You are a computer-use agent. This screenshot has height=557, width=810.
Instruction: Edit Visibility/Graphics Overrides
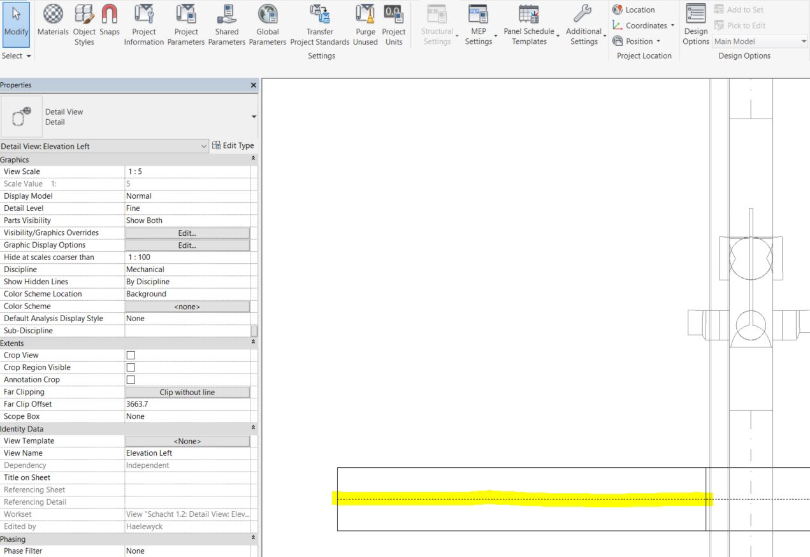[x=187, y=233]
